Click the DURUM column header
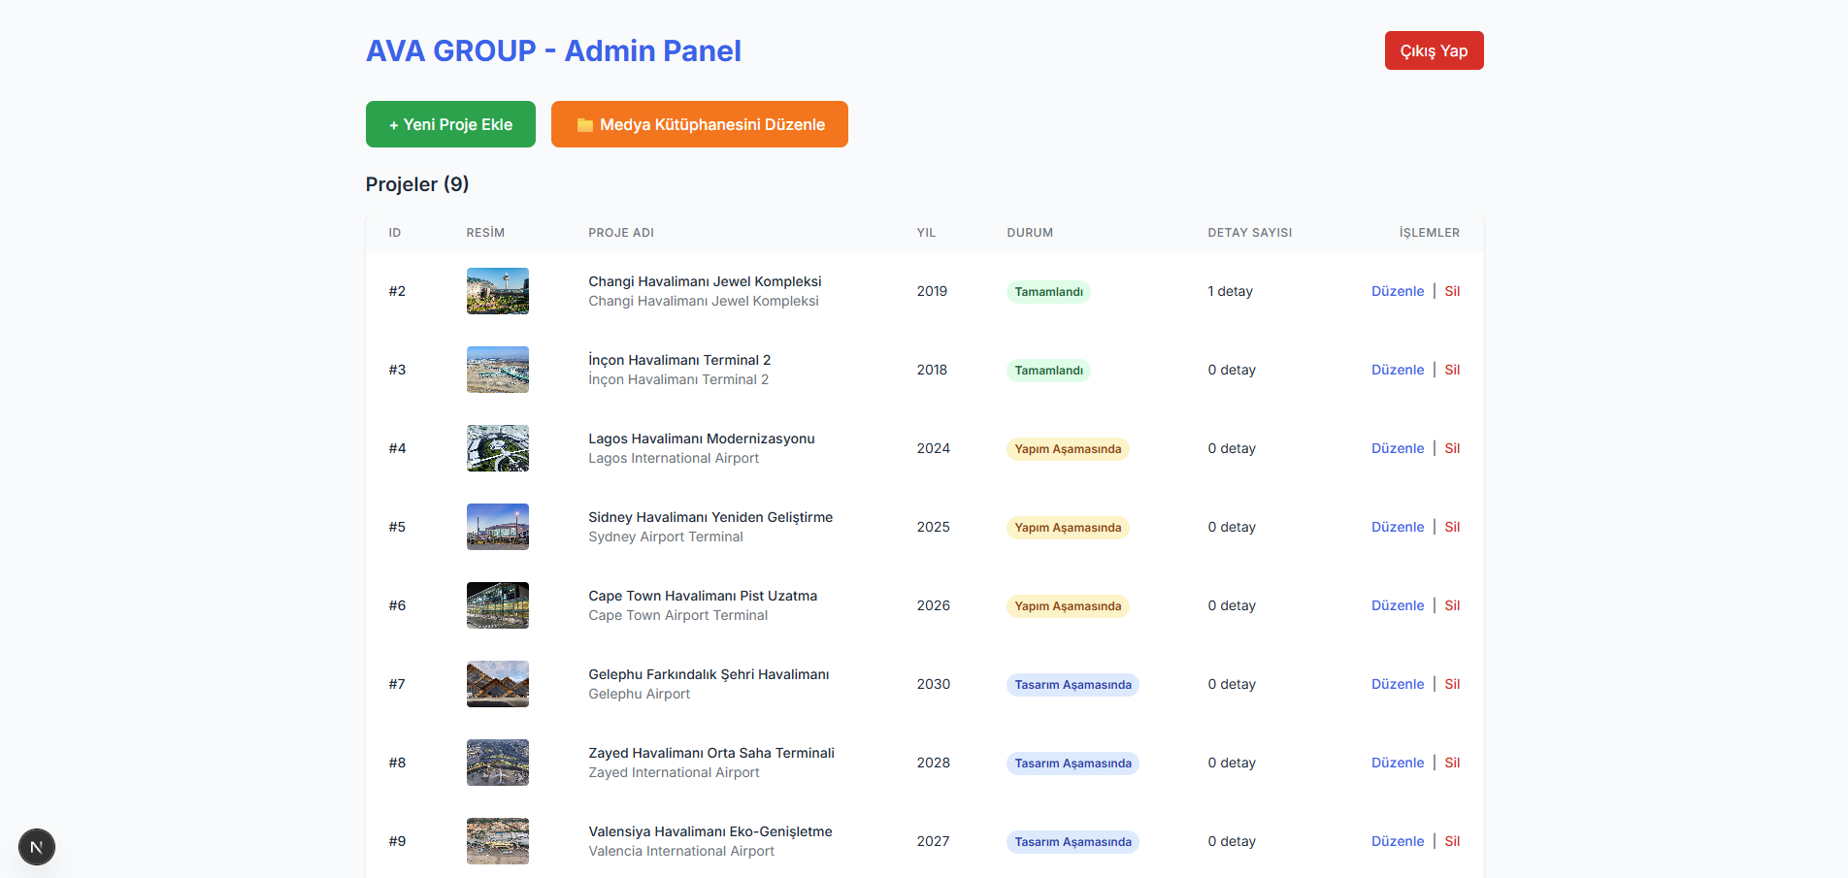 click(1030, 233)
